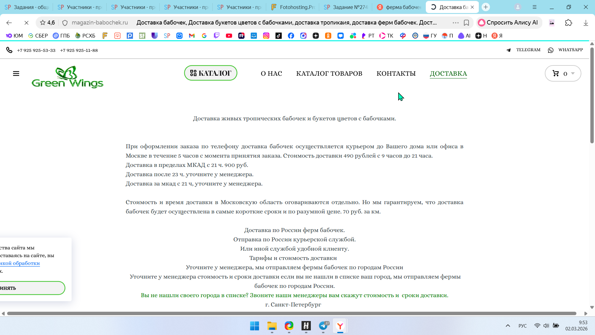Expand the cart dropdown arrow
Screen dimensions: 595x335
point(573,74)
